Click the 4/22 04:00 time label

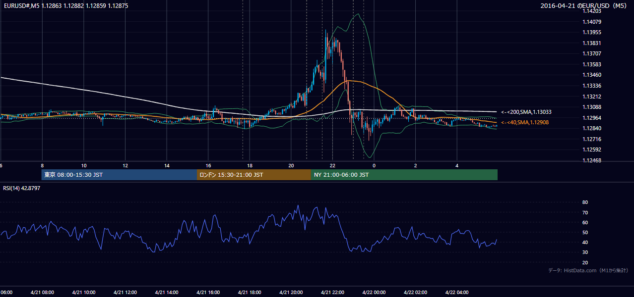[x=456, y=293]
